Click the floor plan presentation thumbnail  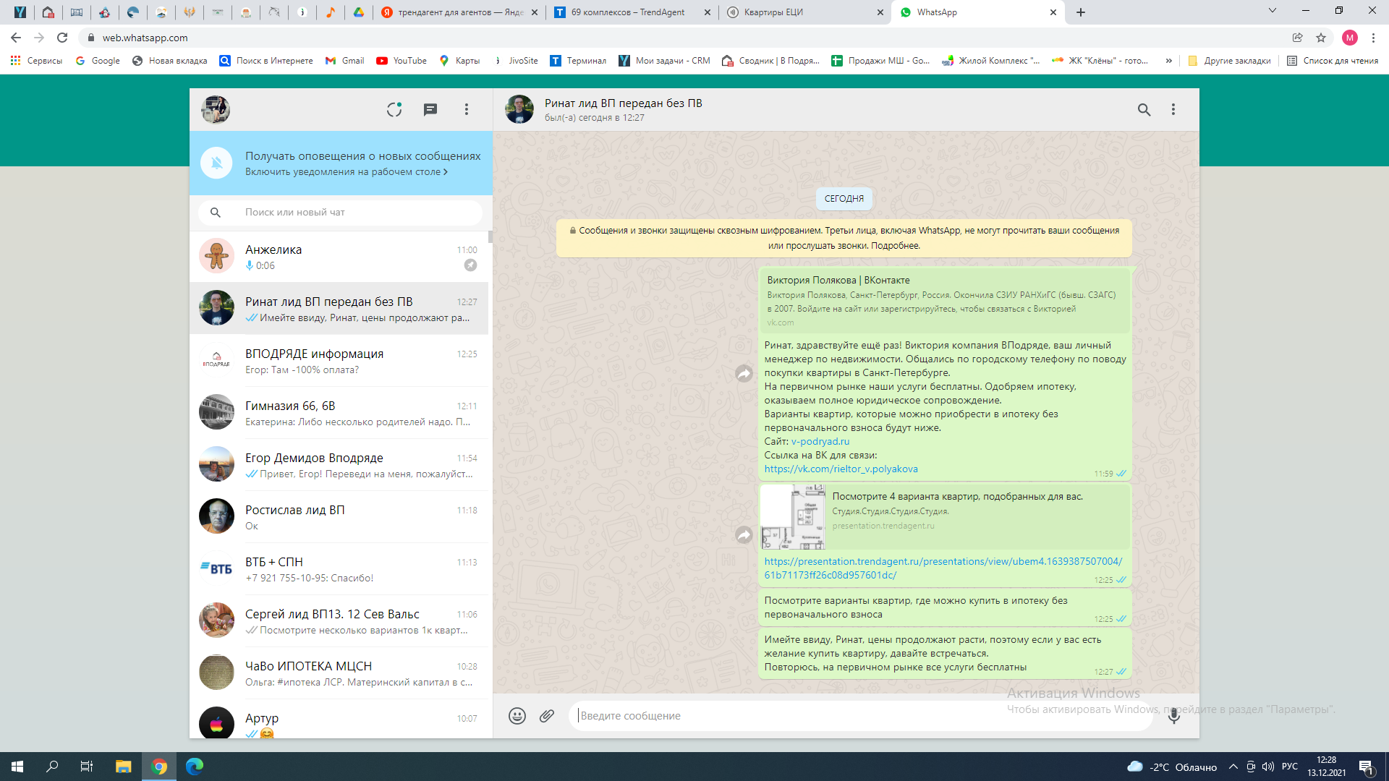(x=793, y=516)
